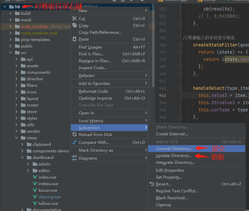The image size is (249, 211).
Task: Choose Update Directory option
Action: coord(174,156)
